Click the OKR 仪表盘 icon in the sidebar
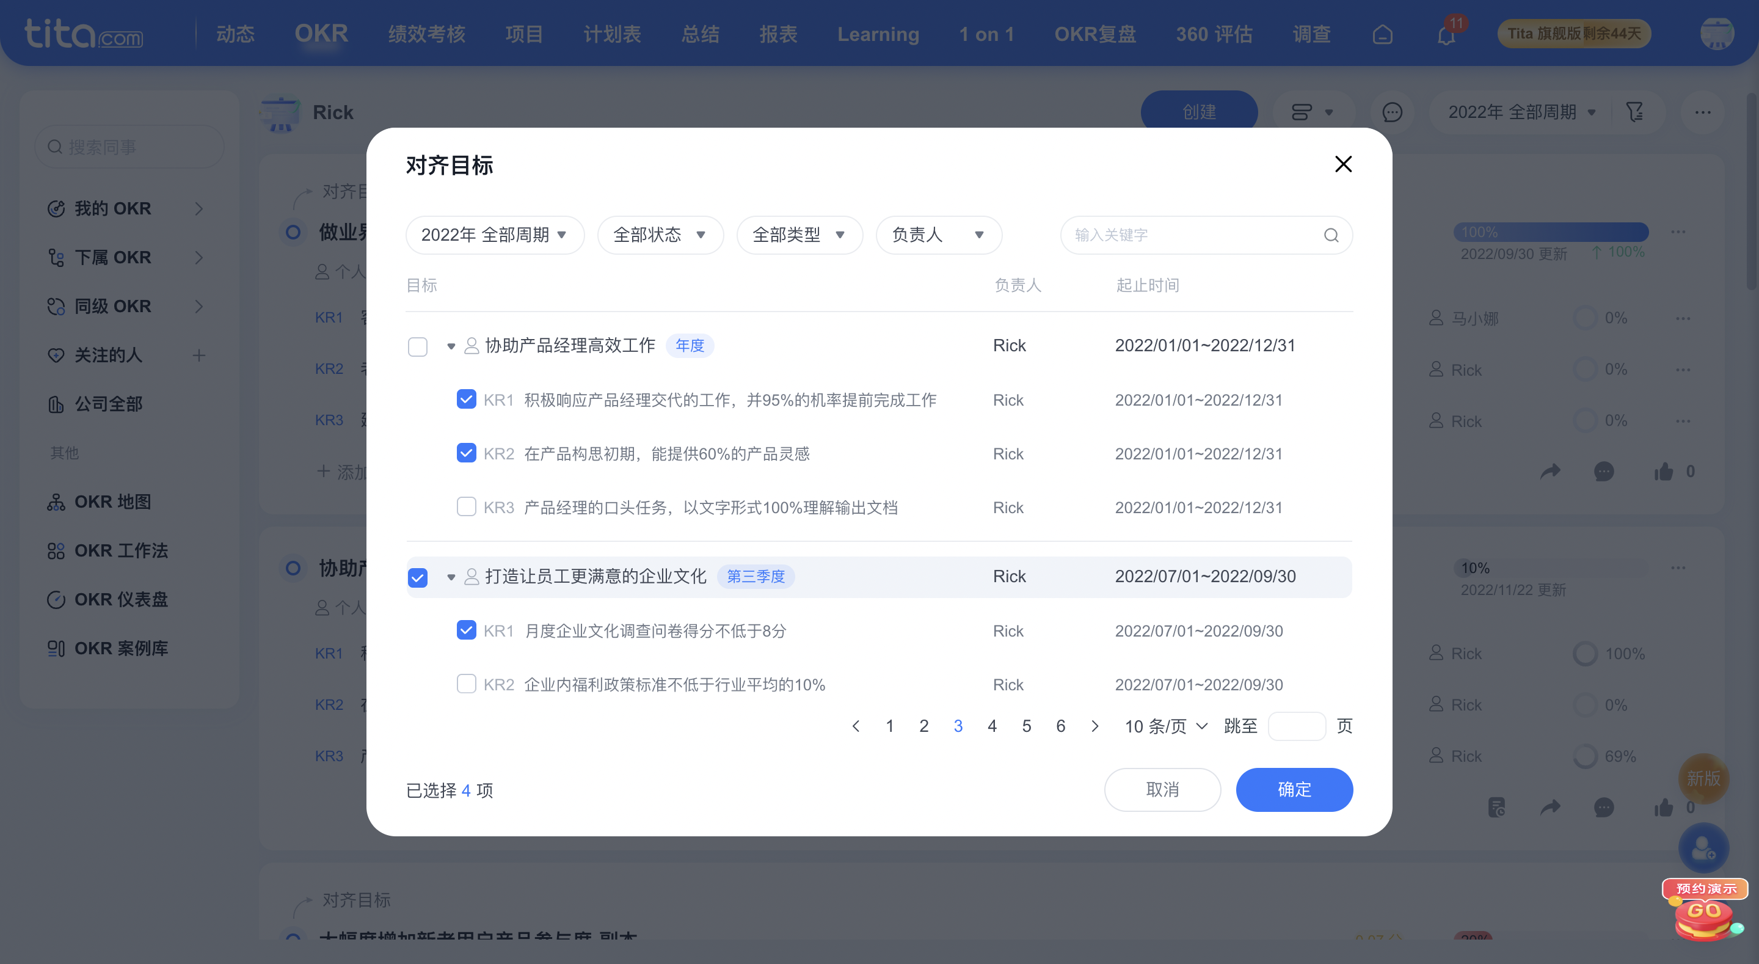The width and height of the screenshot is (1759, 964). click(56, 600)
